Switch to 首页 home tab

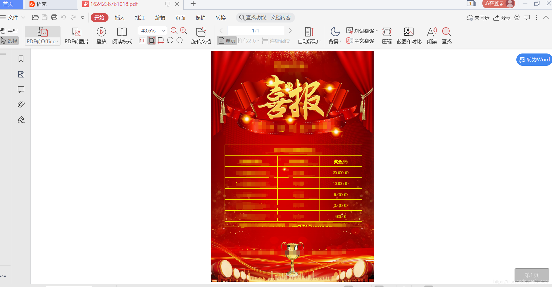11,4
